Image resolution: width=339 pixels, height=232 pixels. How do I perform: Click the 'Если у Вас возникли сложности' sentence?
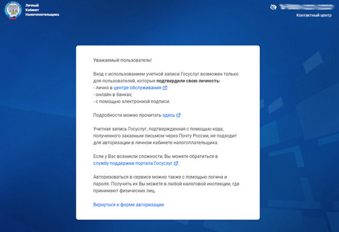coord(155,156)
